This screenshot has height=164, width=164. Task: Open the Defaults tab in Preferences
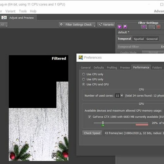99,68
